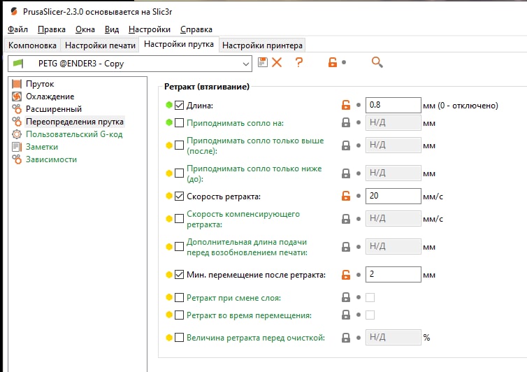
Task: Click the orange unlocked padlock in the toolbar
Action: pos(333,62)
